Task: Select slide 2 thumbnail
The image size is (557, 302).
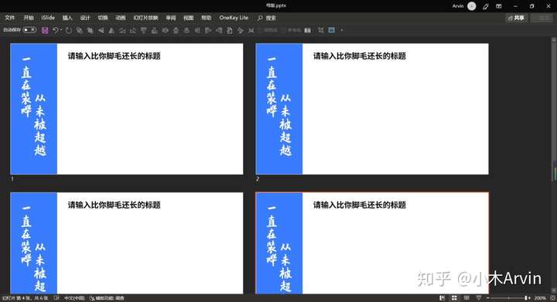Action: 372,109
